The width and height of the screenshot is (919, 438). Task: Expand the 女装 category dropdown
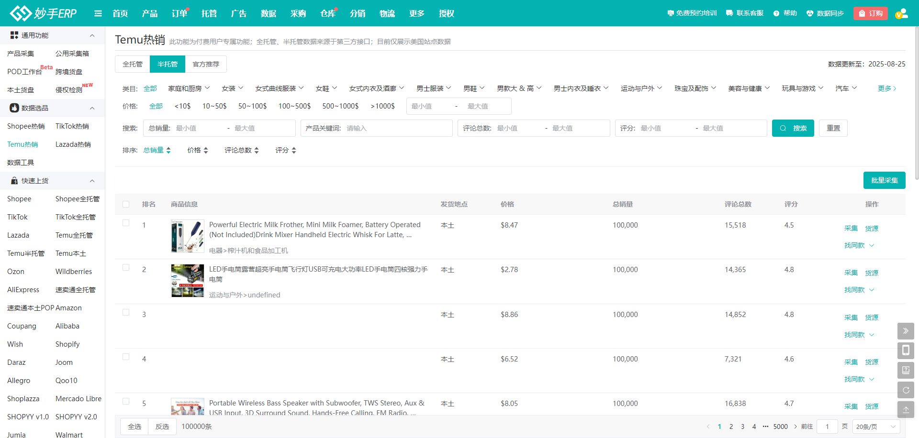(233, 88)
